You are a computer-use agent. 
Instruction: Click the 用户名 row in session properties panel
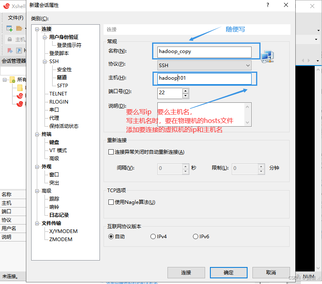[x=13, y=228]
